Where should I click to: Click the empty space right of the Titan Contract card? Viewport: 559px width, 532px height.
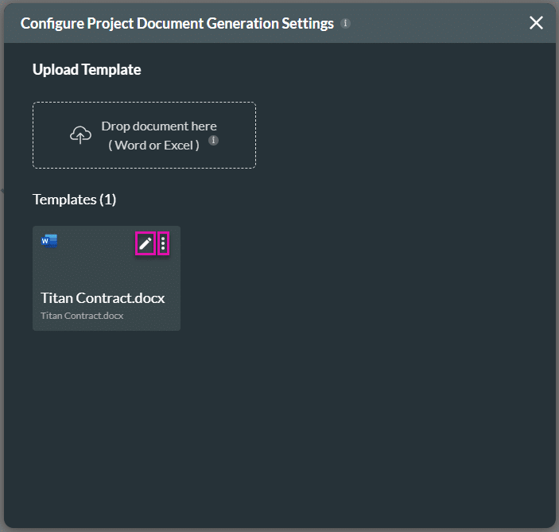(358, 278)
